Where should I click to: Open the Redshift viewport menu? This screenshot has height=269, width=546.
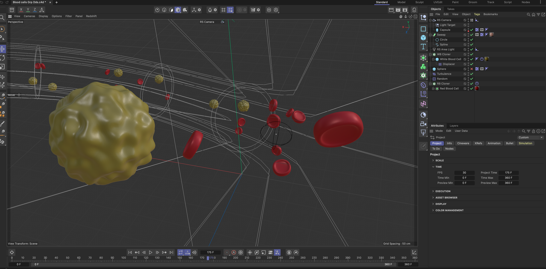[x=91, y=16]
